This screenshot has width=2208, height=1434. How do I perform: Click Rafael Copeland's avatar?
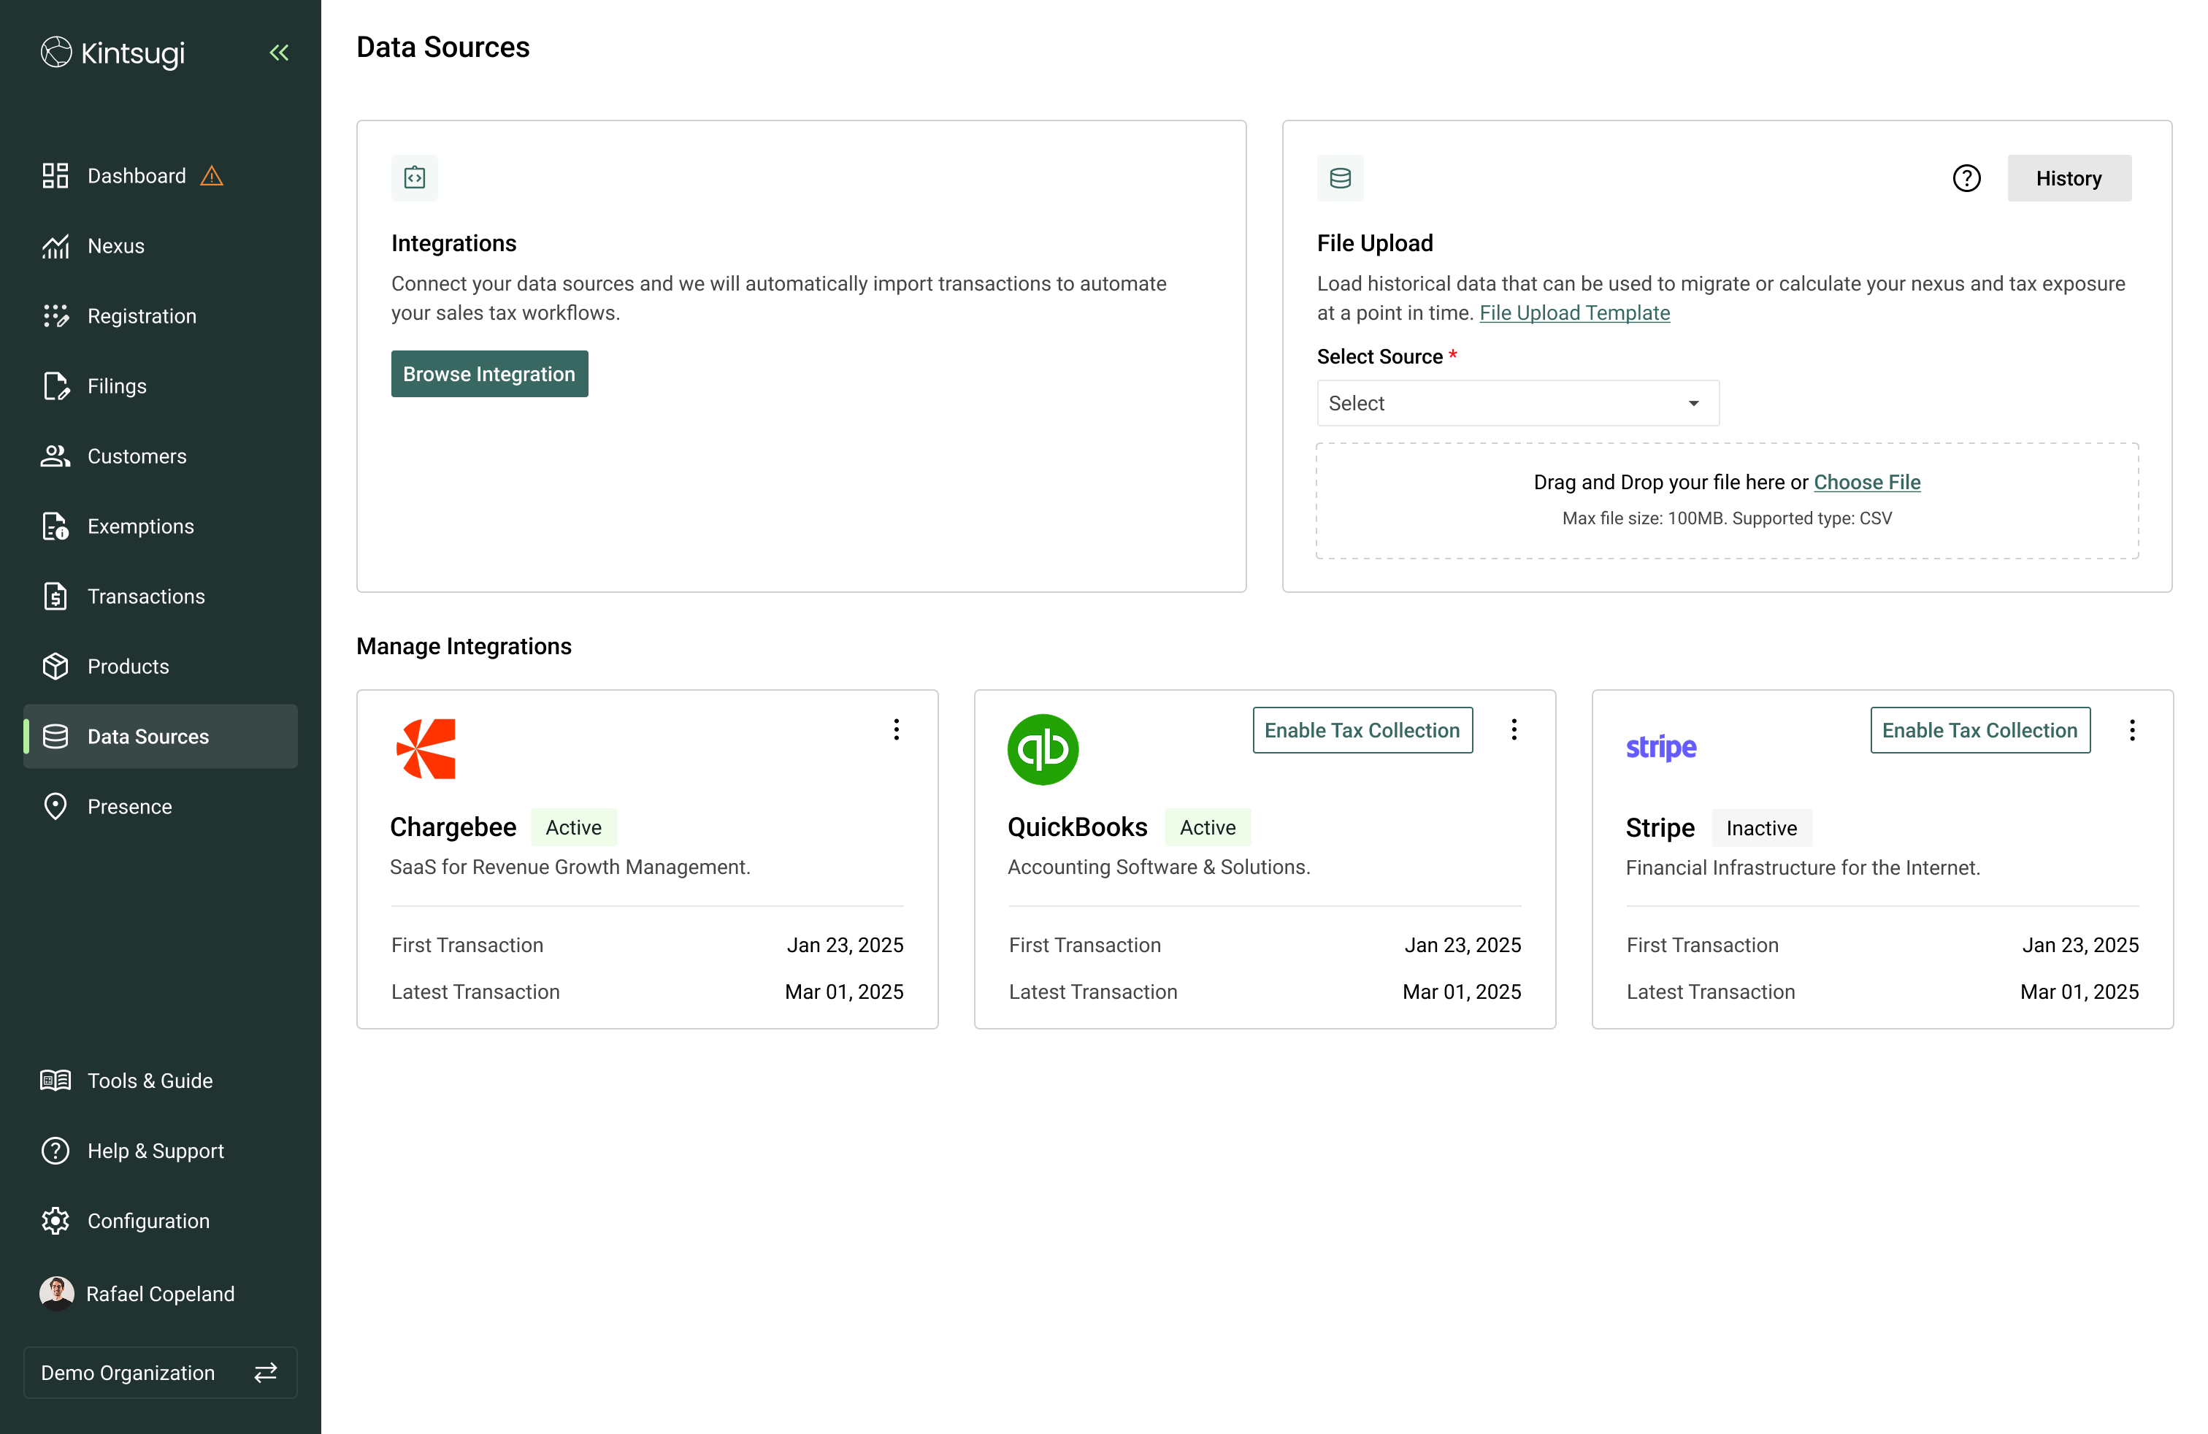57,1293
